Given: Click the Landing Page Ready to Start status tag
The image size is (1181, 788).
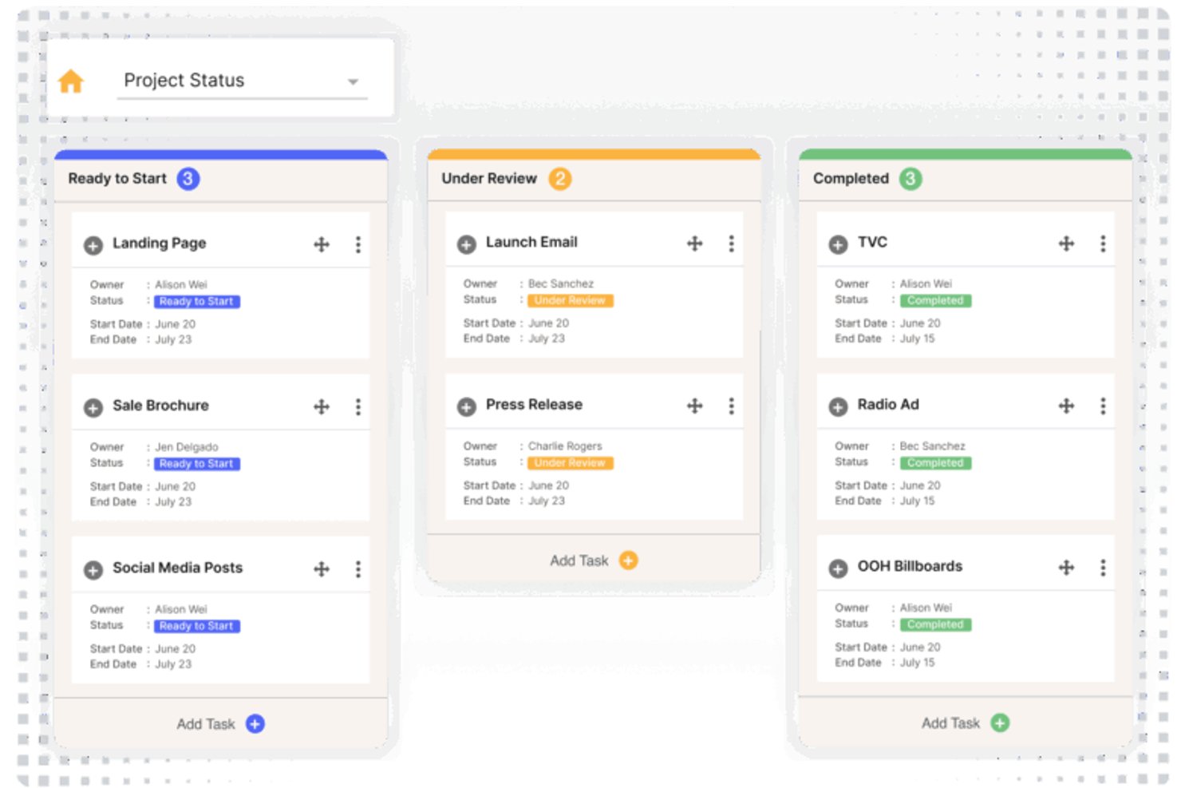Looking at the screenshot, I should [196, 302].
